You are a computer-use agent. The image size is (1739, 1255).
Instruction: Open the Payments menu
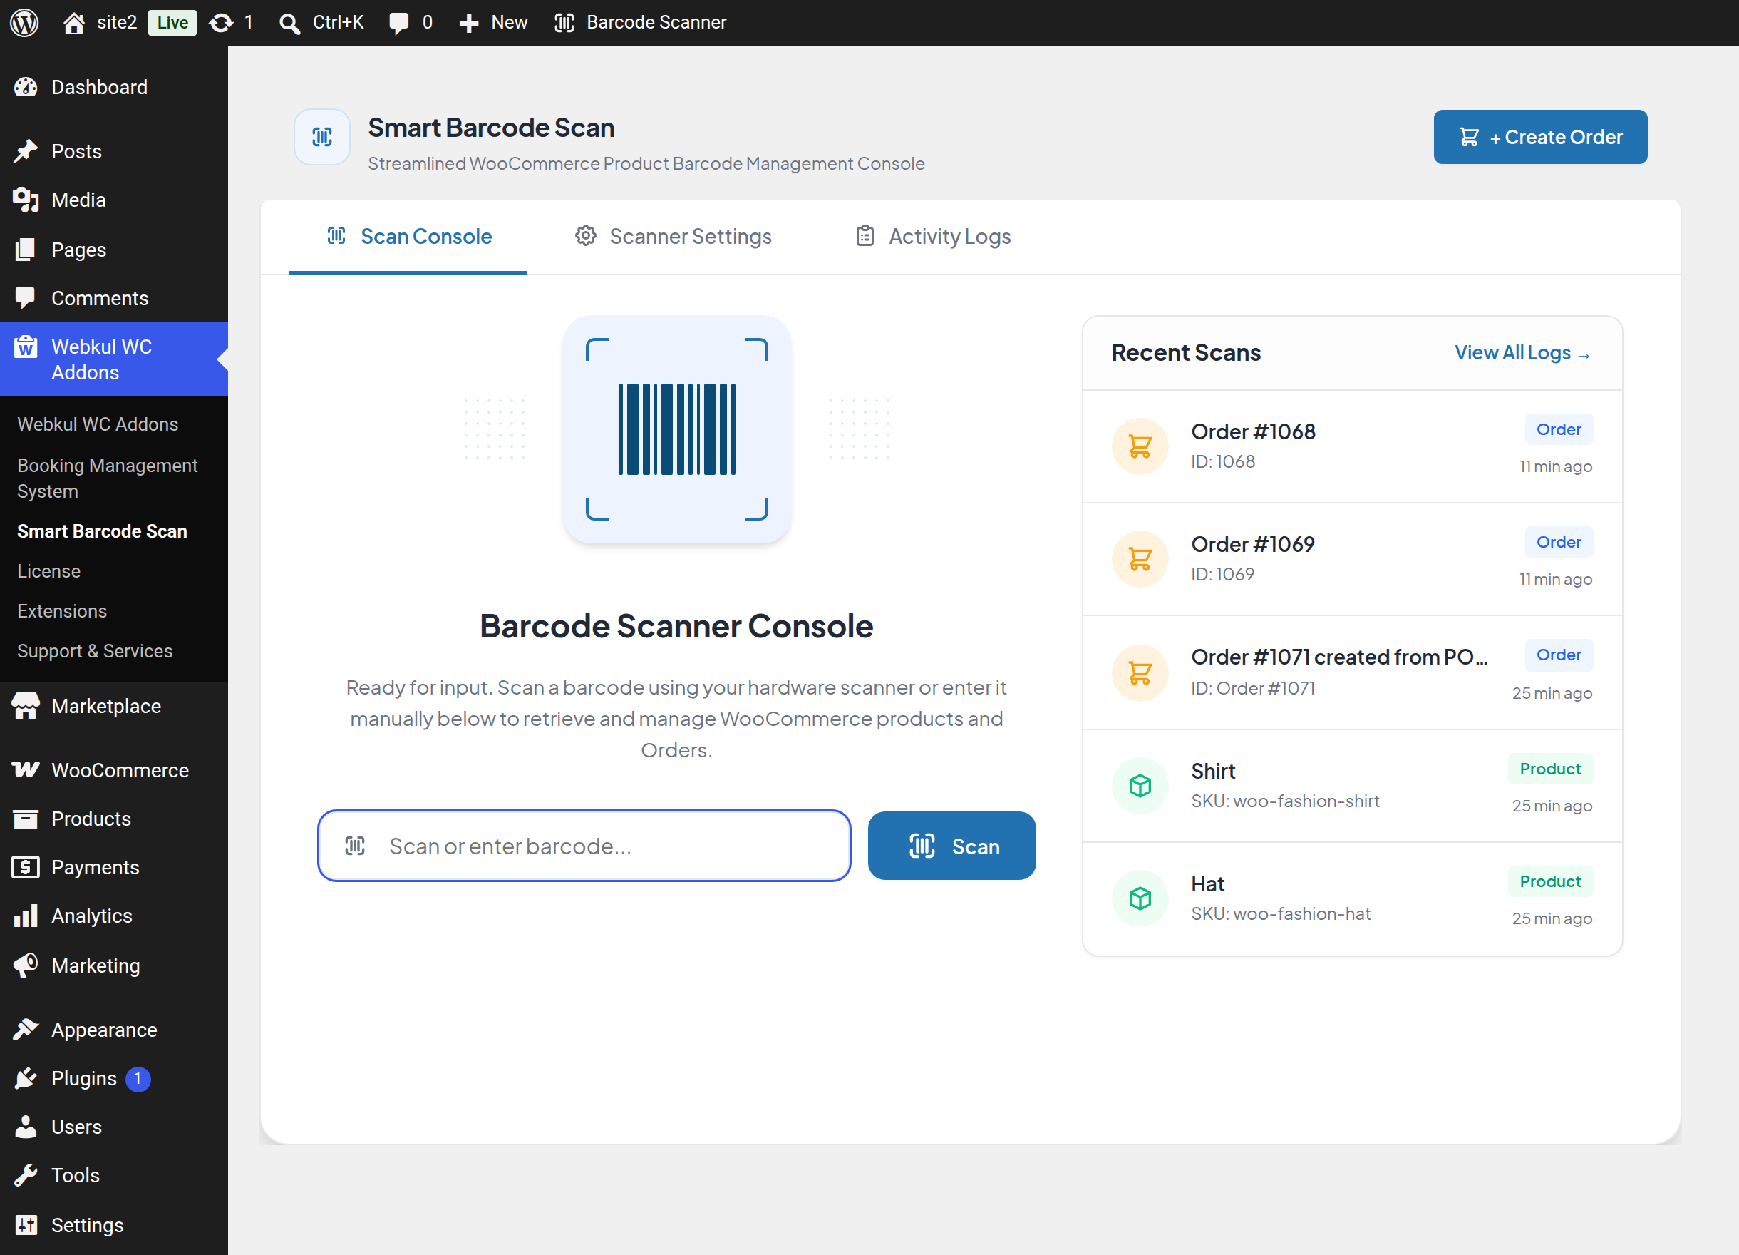113,867
